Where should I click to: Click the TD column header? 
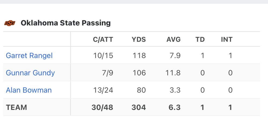coord(200,40)
